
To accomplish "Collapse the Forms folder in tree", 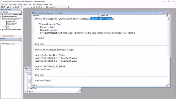I will 3,26.
